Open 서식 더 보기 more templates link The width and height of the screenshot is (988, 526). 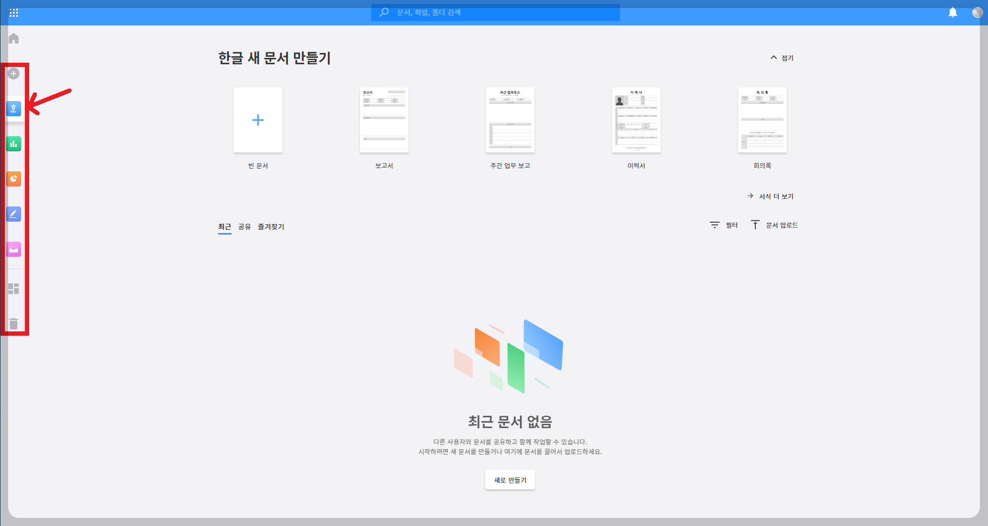[771, 196]
